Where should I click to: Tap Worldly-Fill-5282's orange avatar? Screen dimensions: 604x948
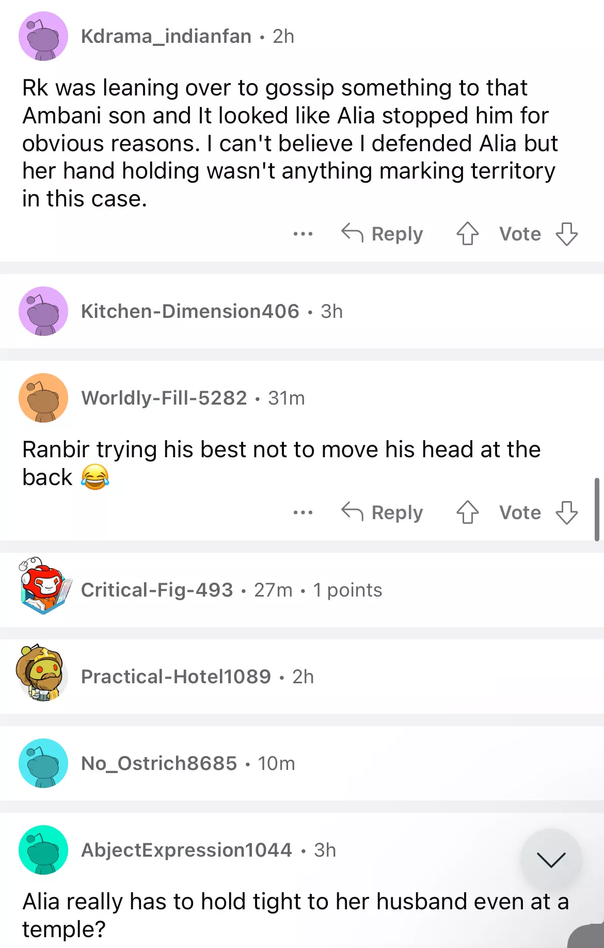coord(43,398)
